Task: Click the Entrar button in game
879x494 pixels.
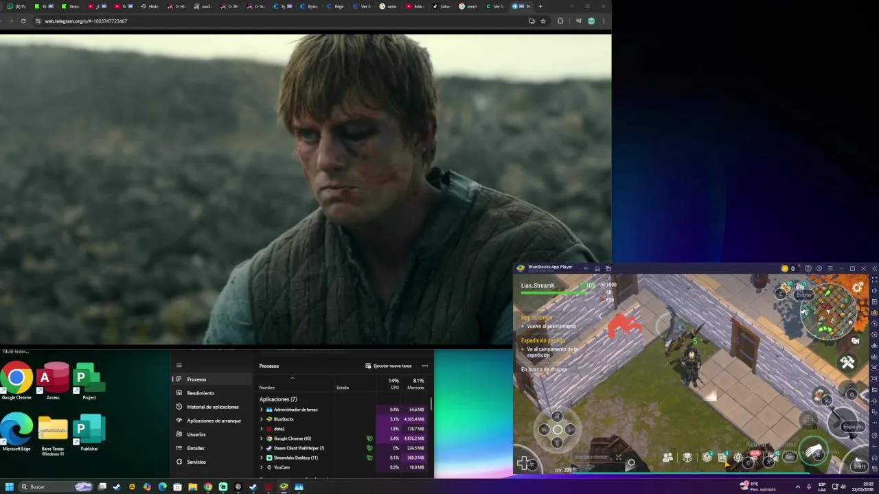Action: click(x=803, y=295)
